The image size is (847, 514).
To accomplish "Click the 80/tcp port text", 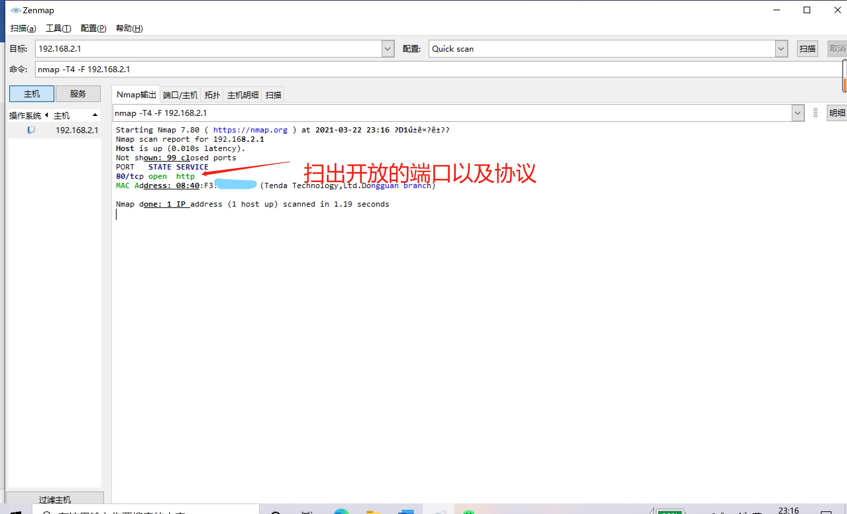I will coord(130,176).
